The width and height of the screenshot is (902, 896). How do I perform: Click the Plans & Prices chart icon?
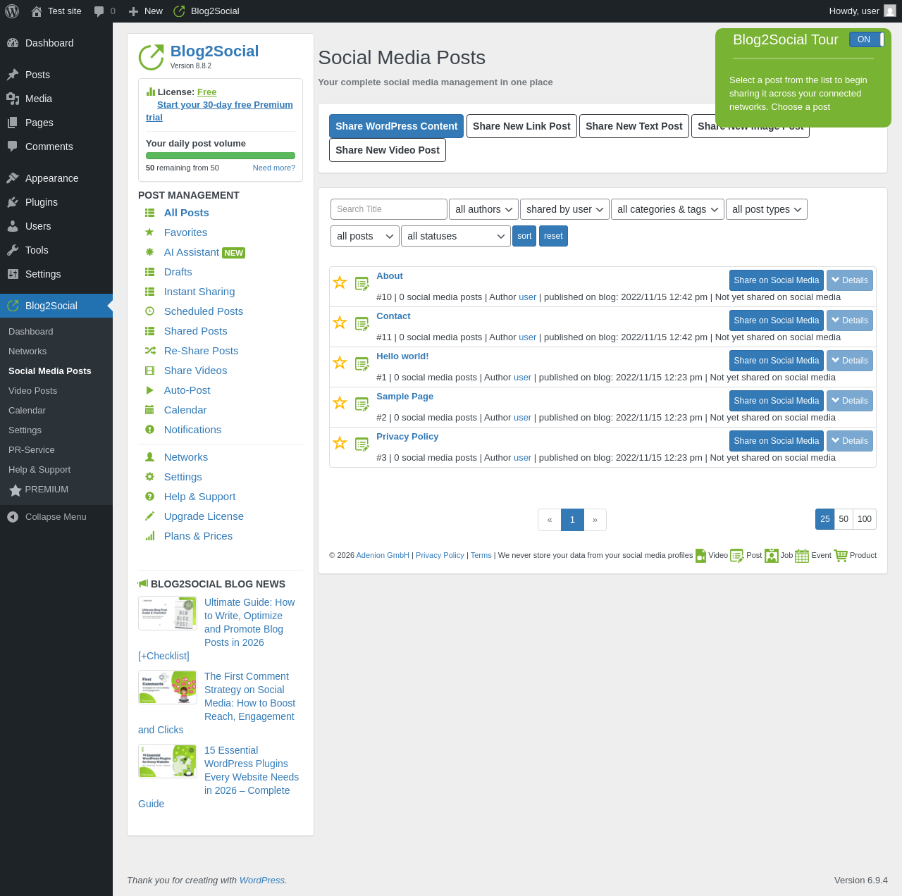click(x=149, y=536)
